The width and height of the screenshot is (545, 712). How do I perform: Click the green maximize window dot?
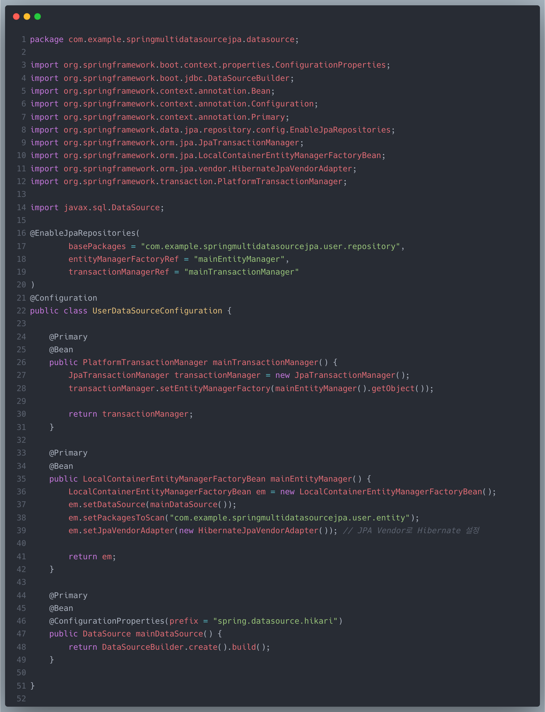(x=38, y=16)
